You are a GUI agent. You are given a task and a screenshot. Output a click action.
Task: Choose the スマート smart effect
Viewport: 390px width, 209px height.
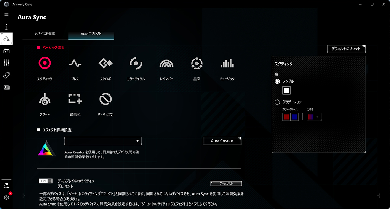45,99
